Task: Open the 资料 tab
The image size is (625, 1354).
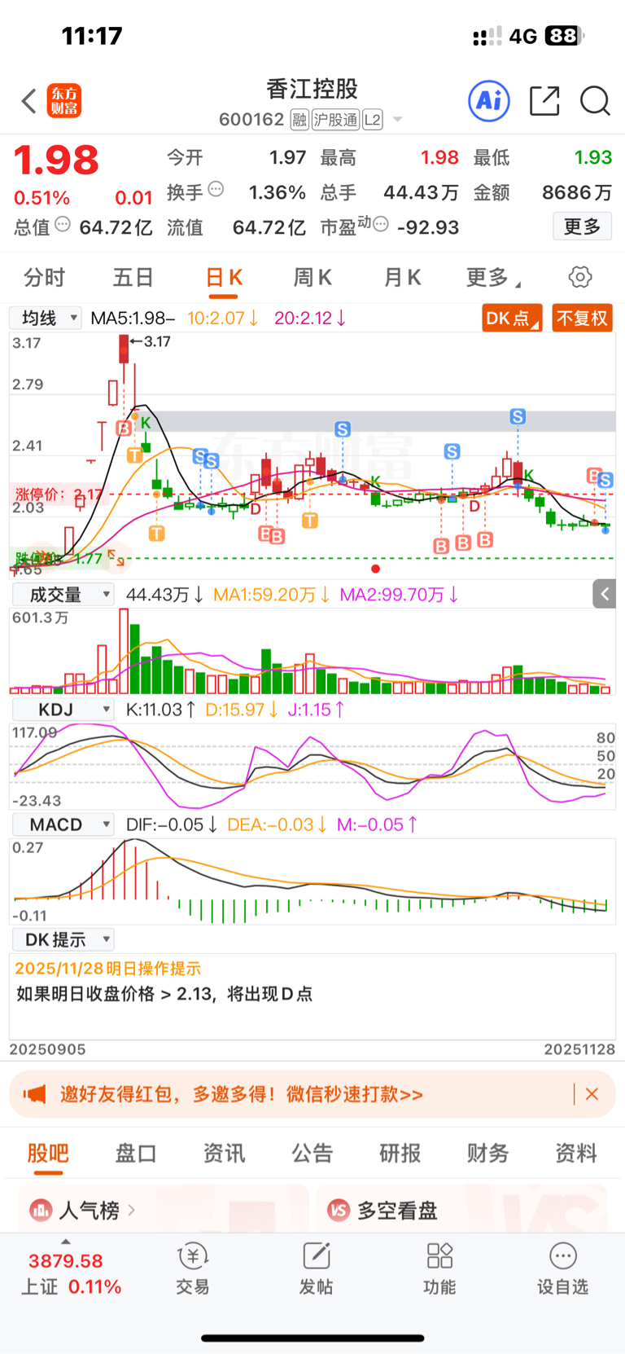Action: tap(576, 1153)
